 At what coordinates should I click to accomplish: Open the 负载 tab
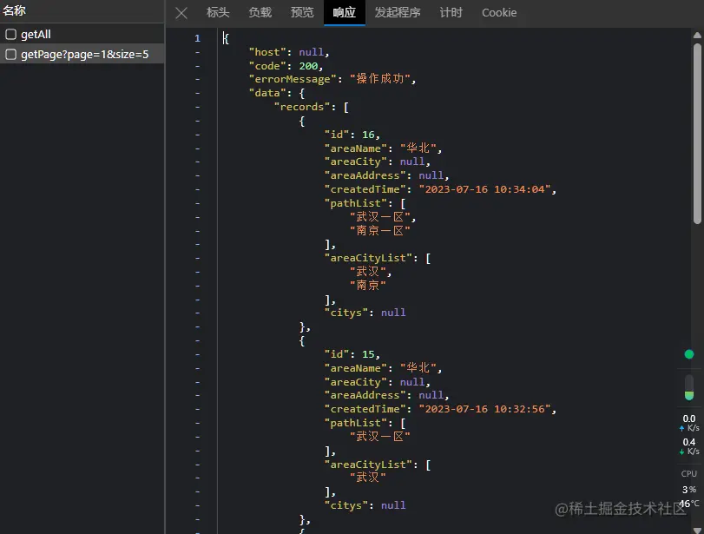tap(260, 12)
